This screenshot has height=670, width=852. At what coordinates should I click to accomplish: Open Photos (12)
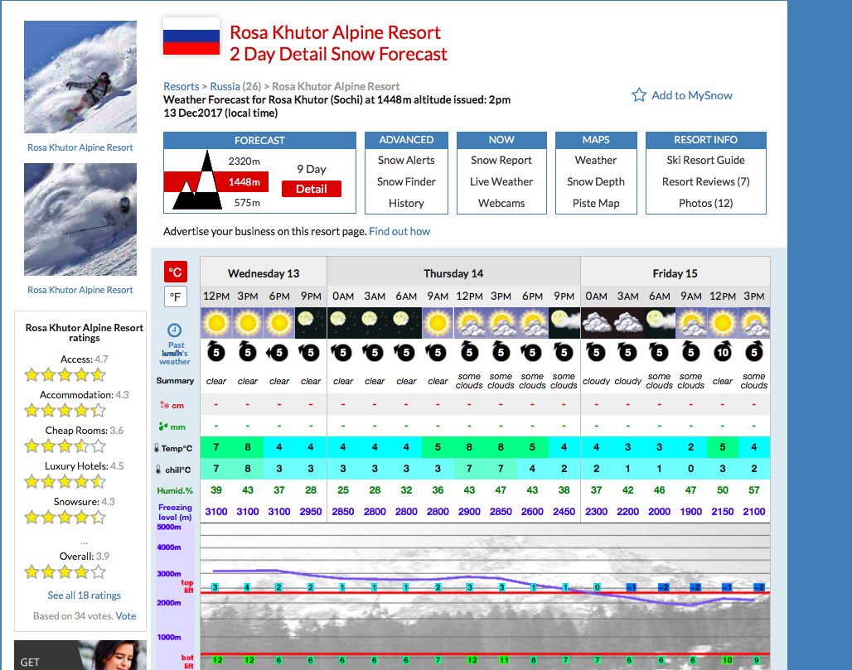point(705,203)
